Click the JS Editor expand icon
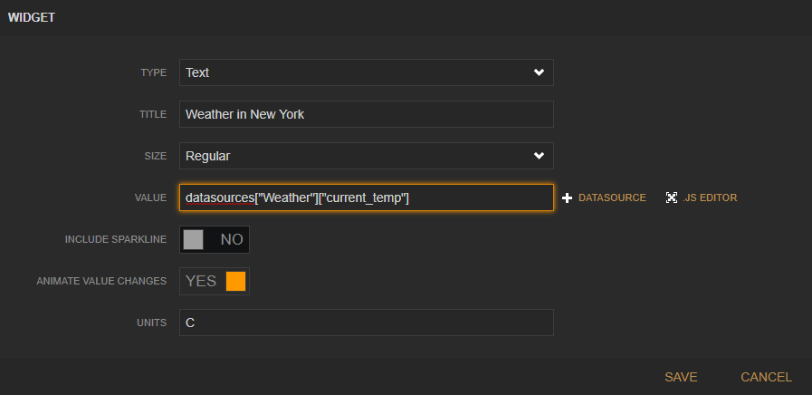 click(x=672, y=197)
